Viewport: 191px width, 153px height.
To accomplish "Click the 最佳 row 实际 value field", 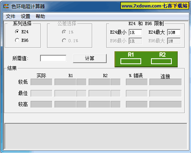I will [x=41, y=93].
